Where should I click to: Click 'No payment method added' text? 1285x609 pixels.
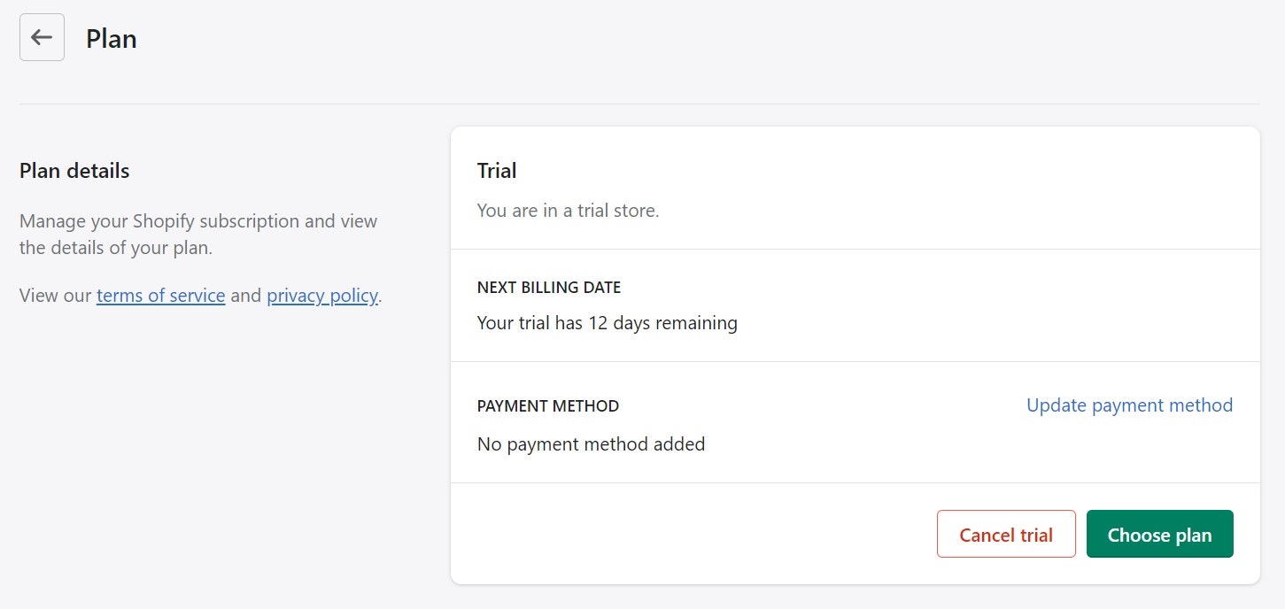point(591,443)
